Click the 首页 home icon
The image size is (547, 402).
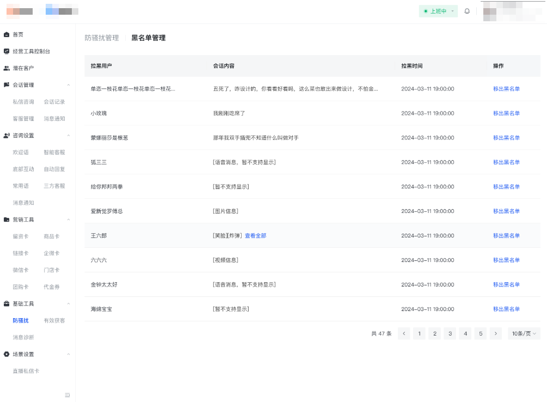click(7, 34)
